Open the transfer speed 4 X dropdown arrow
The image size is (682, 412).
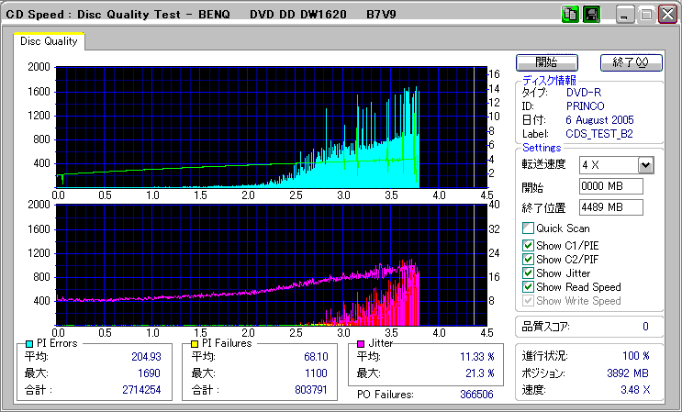645,165
